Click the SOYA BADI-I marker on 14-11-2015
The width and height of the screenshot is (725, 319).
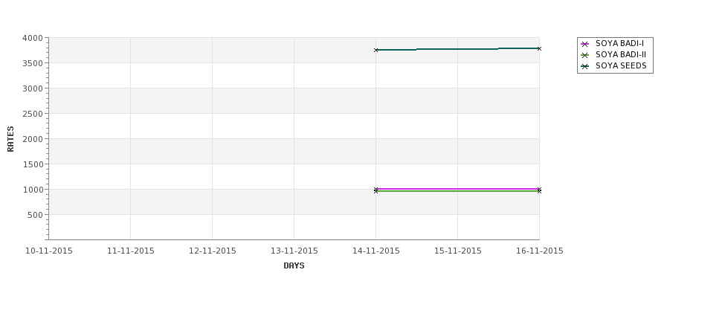(376, 189)
